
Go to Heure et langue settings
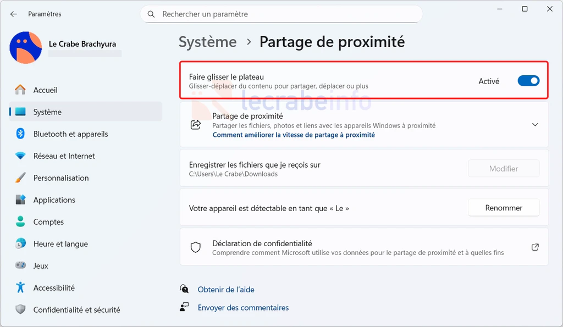60,244
